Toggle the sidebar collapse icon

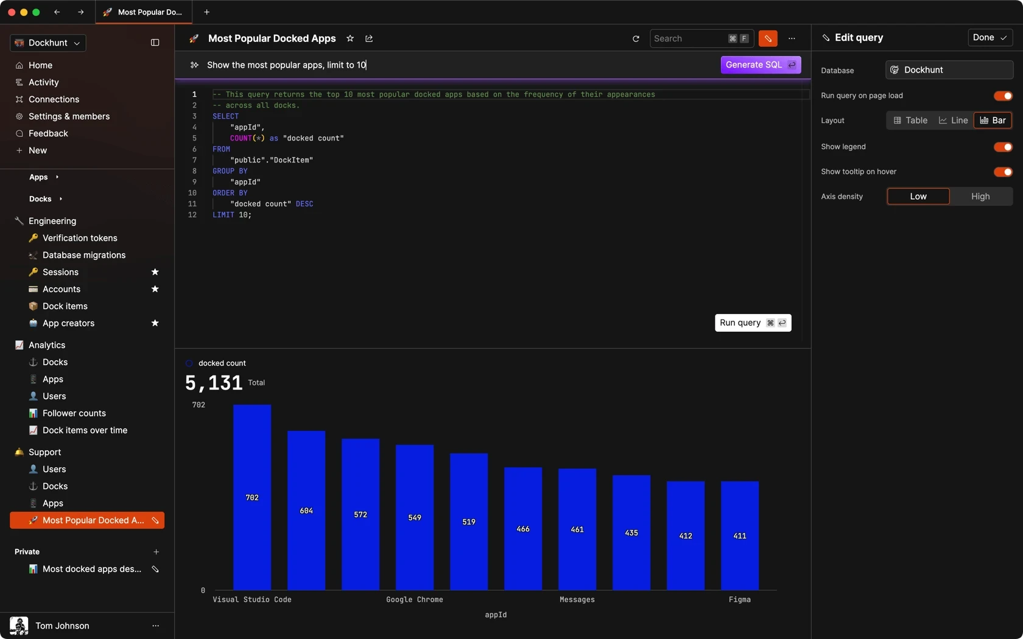tap(155, 43)
